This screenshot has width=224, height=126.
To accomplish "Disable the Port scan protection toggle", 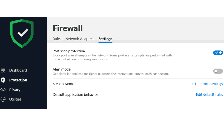I will [218, 53].
